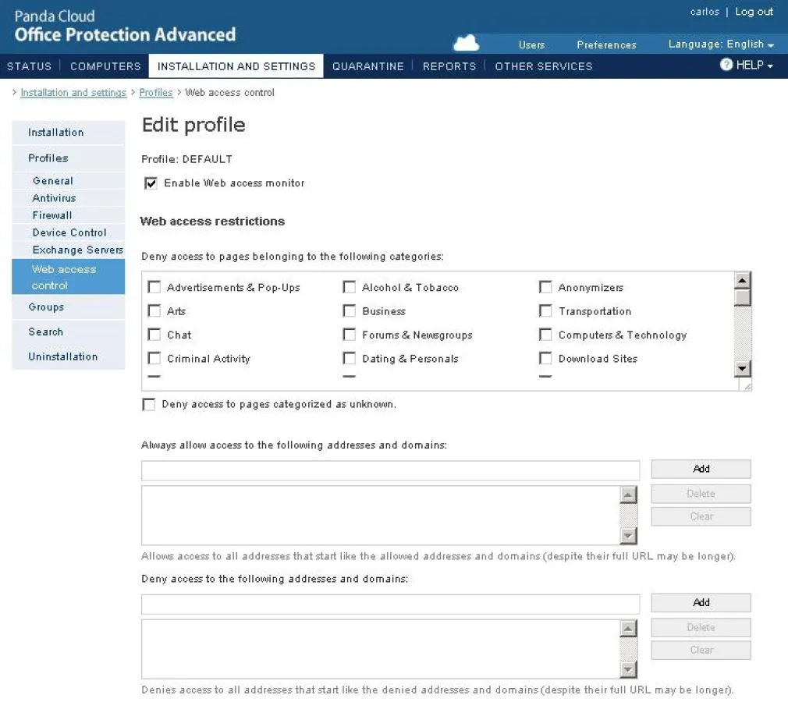Click the cloud icon in the header
This screenshot has height=702, width=788.
(x=466, y=42)
